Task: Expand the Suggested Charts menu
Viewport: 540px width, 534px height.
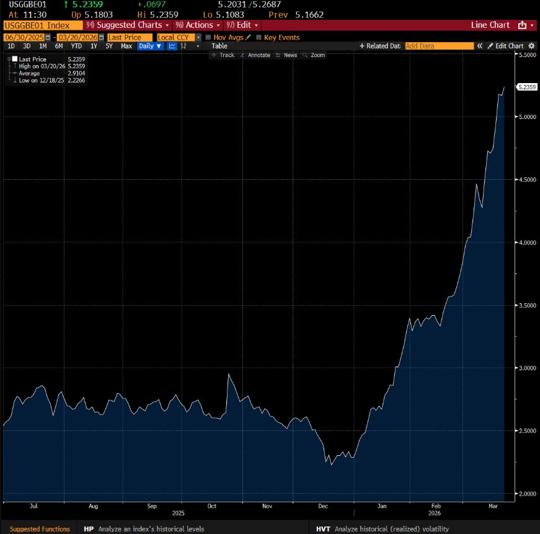Action: 128,25
